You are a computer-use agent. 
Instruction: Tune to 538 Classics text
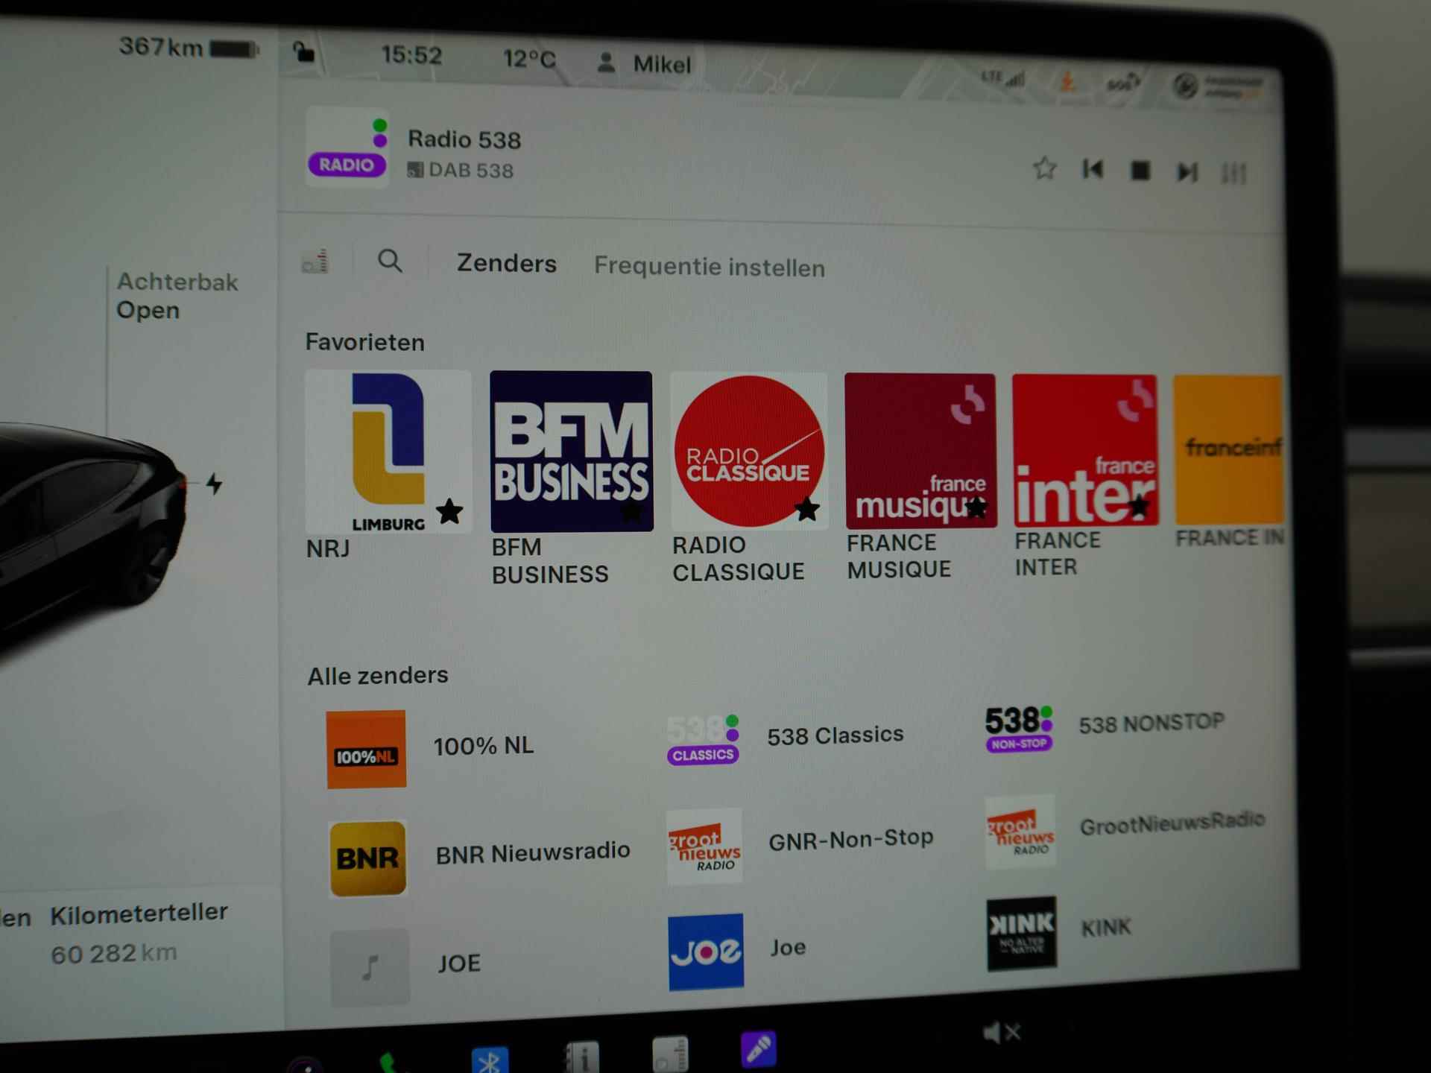click(835, 735)
